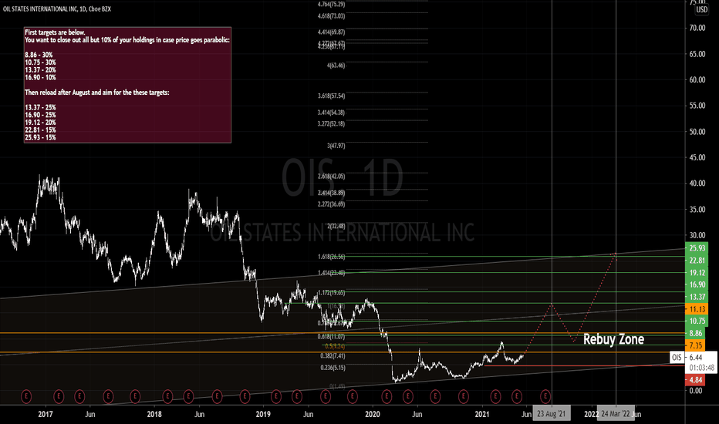Click the green 8.86 price label
The height and width of the screenshot is (424, 719).
pyautogui.click(x=695, y=333)
